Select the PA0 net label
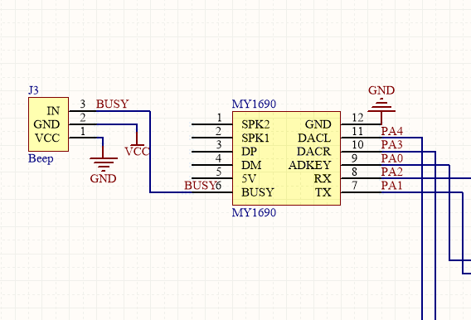Viewport: 471px width, 320px height. point(392,158)
